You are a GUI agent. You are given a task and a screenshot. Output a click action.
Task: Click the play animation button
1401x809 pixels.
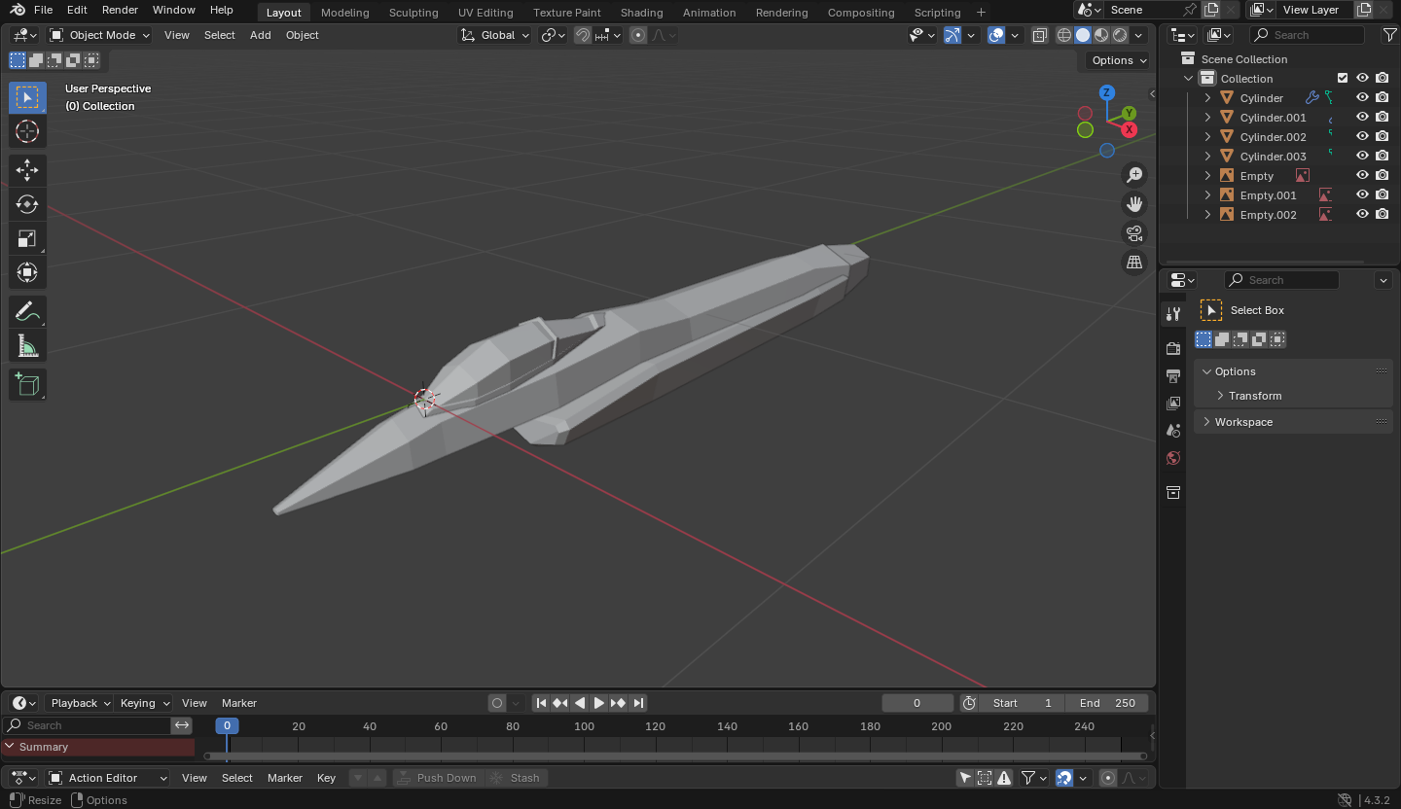(599, 703)
